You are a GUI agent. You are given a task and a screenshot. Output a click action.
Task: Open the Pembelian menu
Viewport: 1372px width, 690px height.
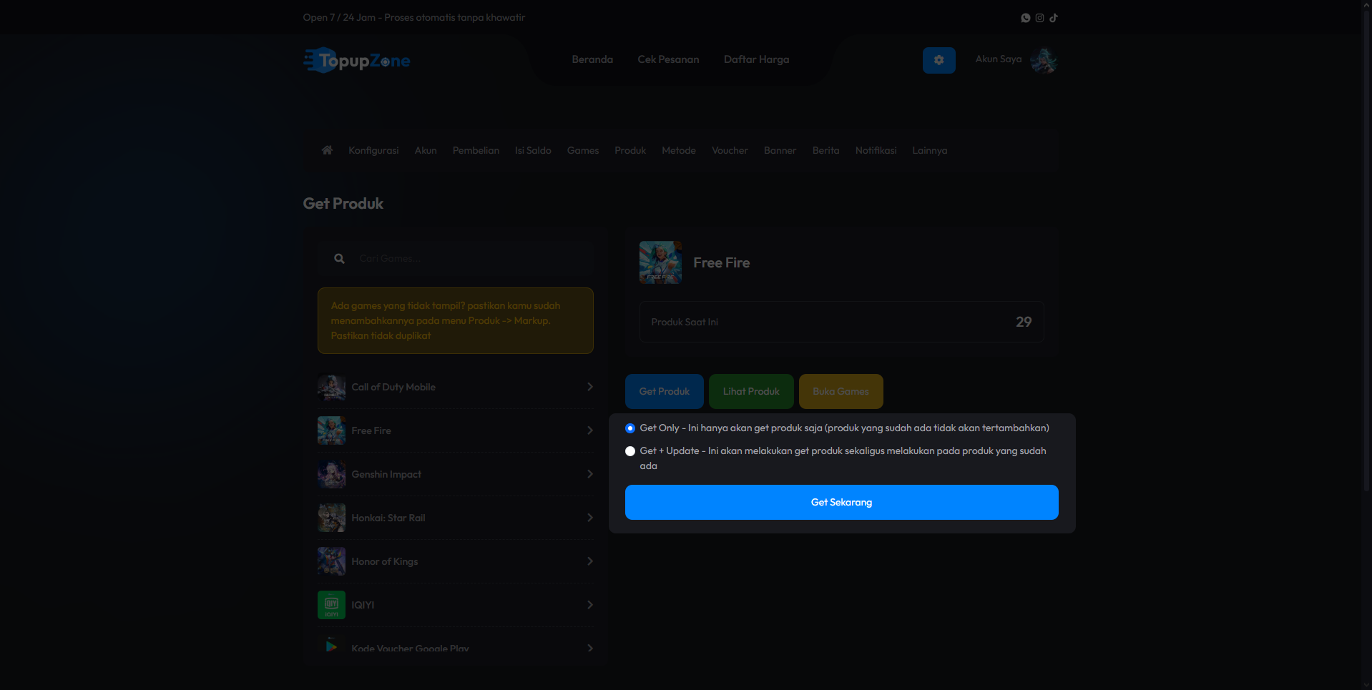476,150
